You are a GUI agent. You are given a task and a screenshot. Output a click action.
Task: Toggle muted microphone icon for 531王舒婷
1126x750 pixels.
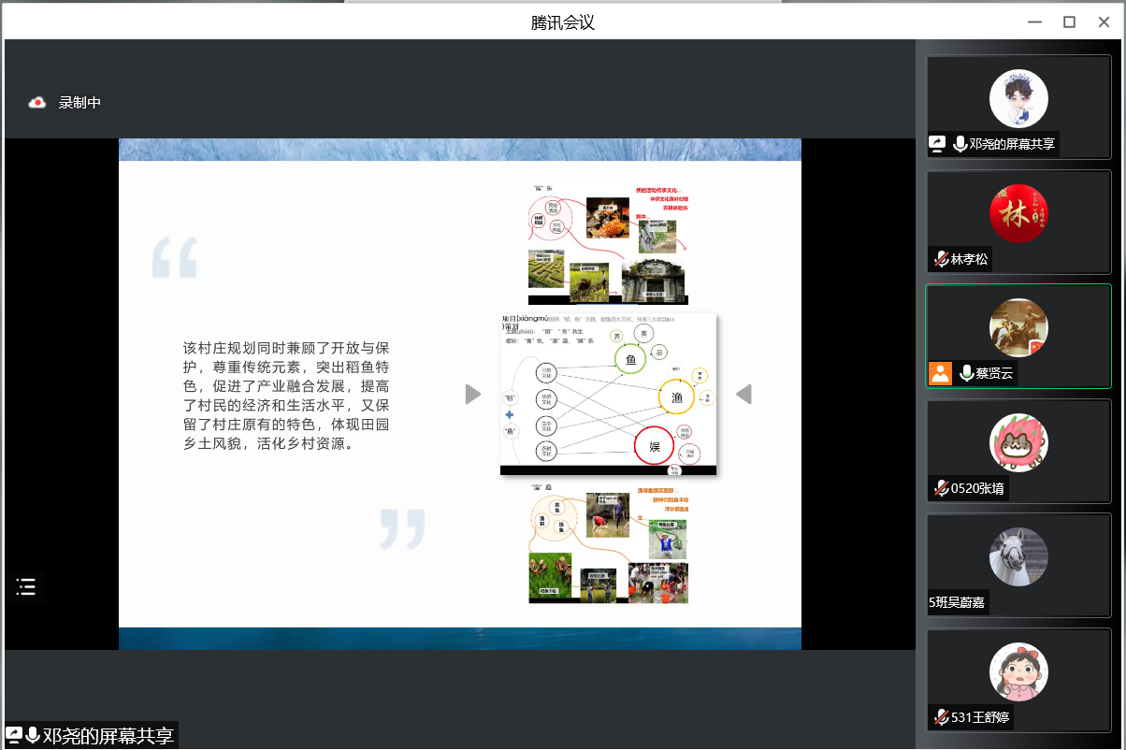tap(941, 717)
